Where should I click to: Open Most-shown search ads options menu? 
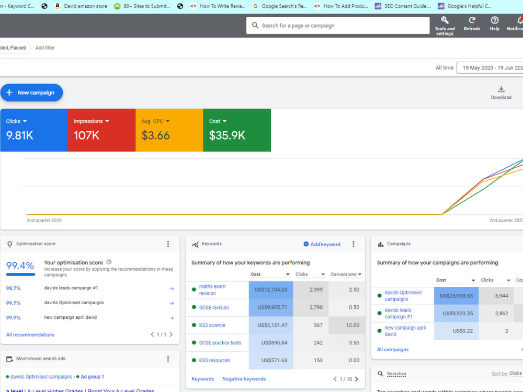point(168,359)
